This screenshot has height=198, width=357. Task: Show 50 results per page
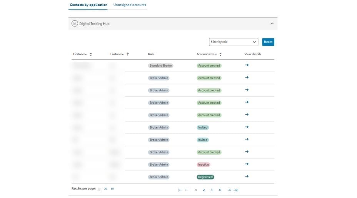point(112,189)
